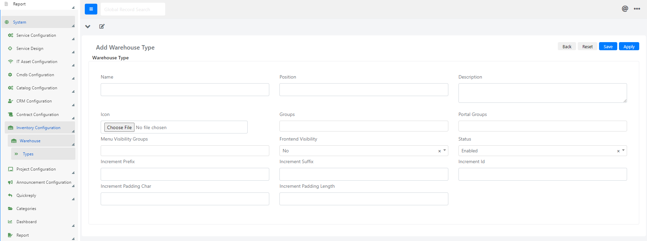The width and height of the screenshot is (647, 241).
Task: Open the @ mentions icon
Action: tap(625, 9)
